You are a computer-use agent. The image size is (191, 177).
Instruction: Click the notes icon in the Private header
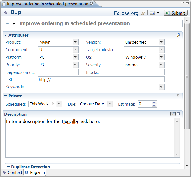(x=178, y=96)
